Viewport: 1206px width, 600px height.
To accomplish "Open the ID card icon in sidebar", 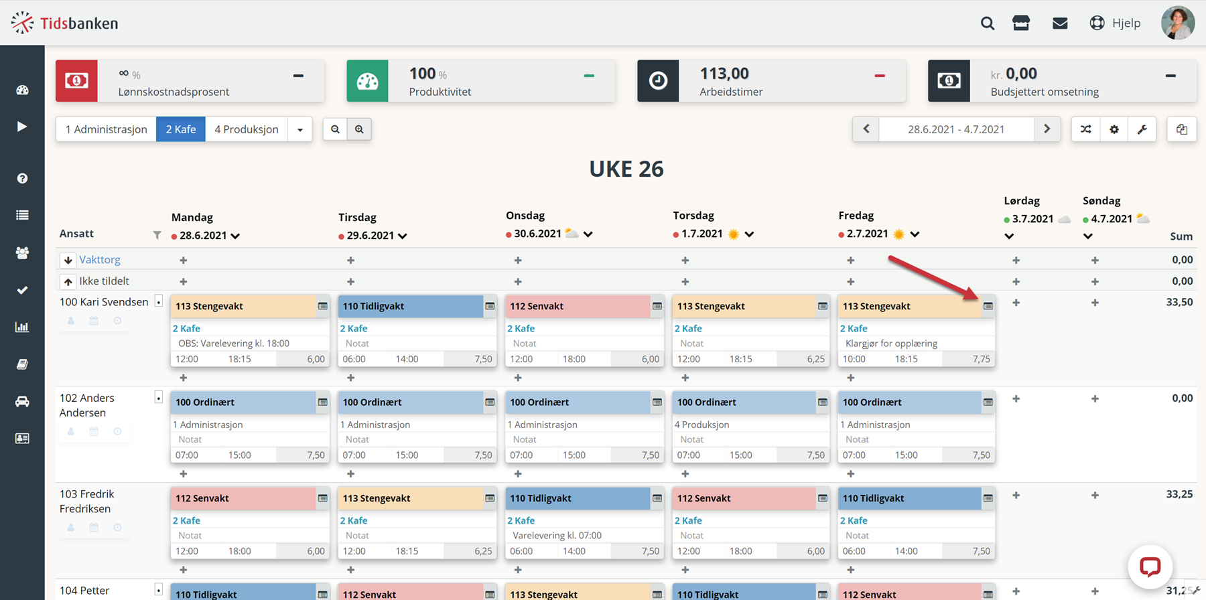I will 22,439.
